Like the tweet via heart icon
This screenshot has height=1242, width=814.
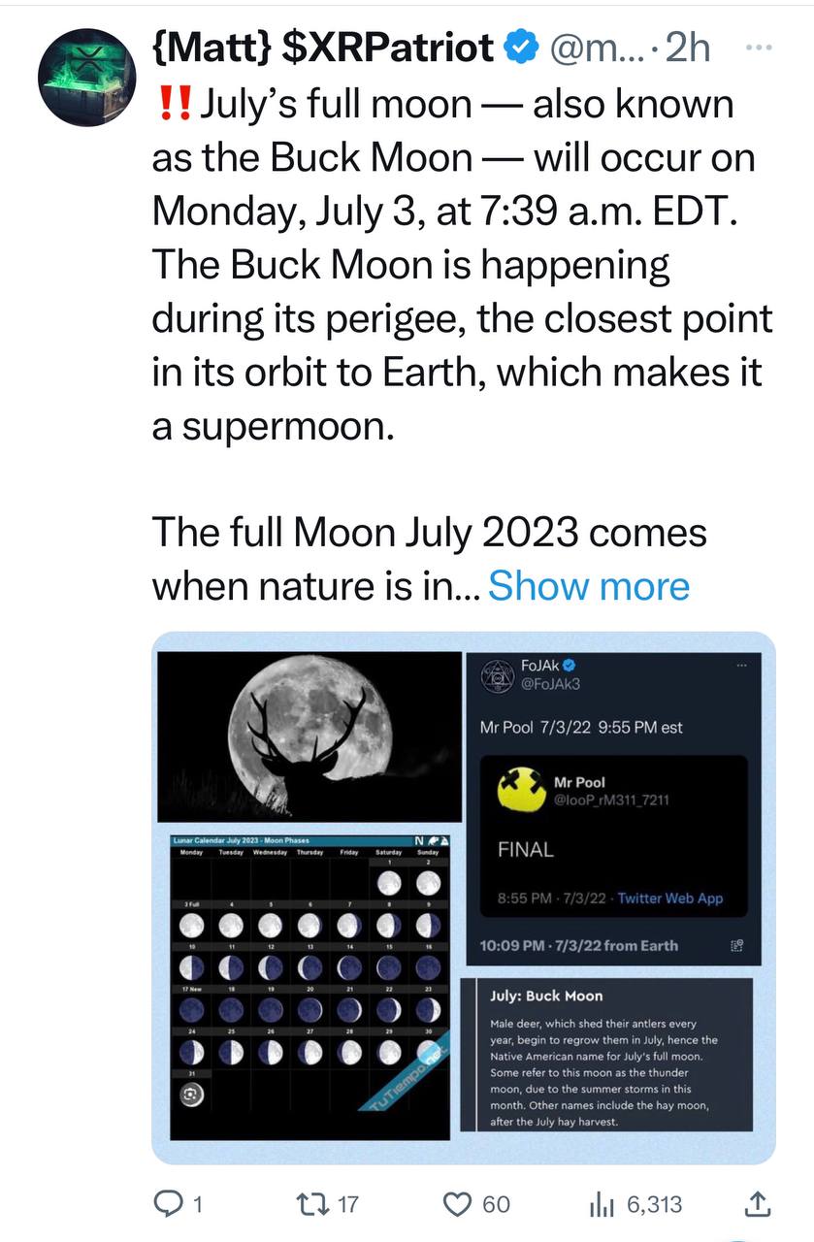(x=457, y=1204)
